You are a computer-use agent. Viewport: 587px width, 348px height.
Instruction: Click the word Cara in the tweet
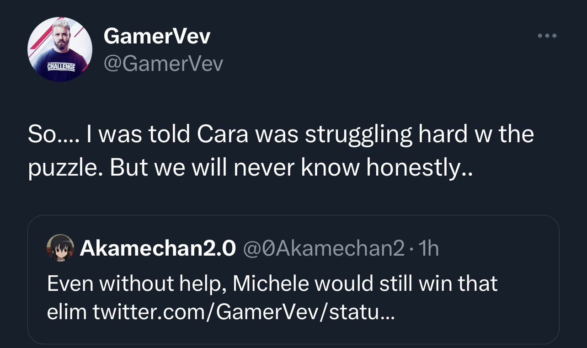tap(224, 135)
